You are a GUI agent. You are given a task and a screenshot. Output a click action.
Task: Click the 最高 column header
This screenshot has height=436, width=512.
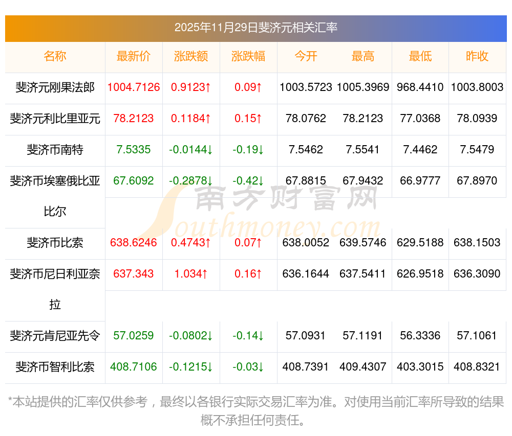click(363, 56)
